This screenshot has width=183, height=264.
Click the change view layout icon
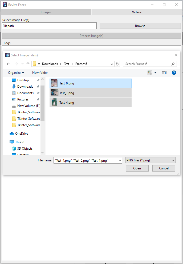tap(150, 73)
